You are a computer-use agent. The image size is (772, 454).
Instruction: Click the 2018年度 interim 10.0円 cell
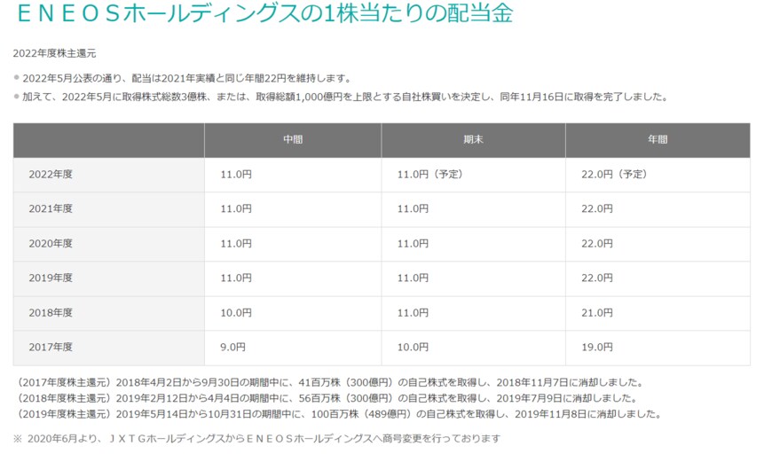[293, 313]
